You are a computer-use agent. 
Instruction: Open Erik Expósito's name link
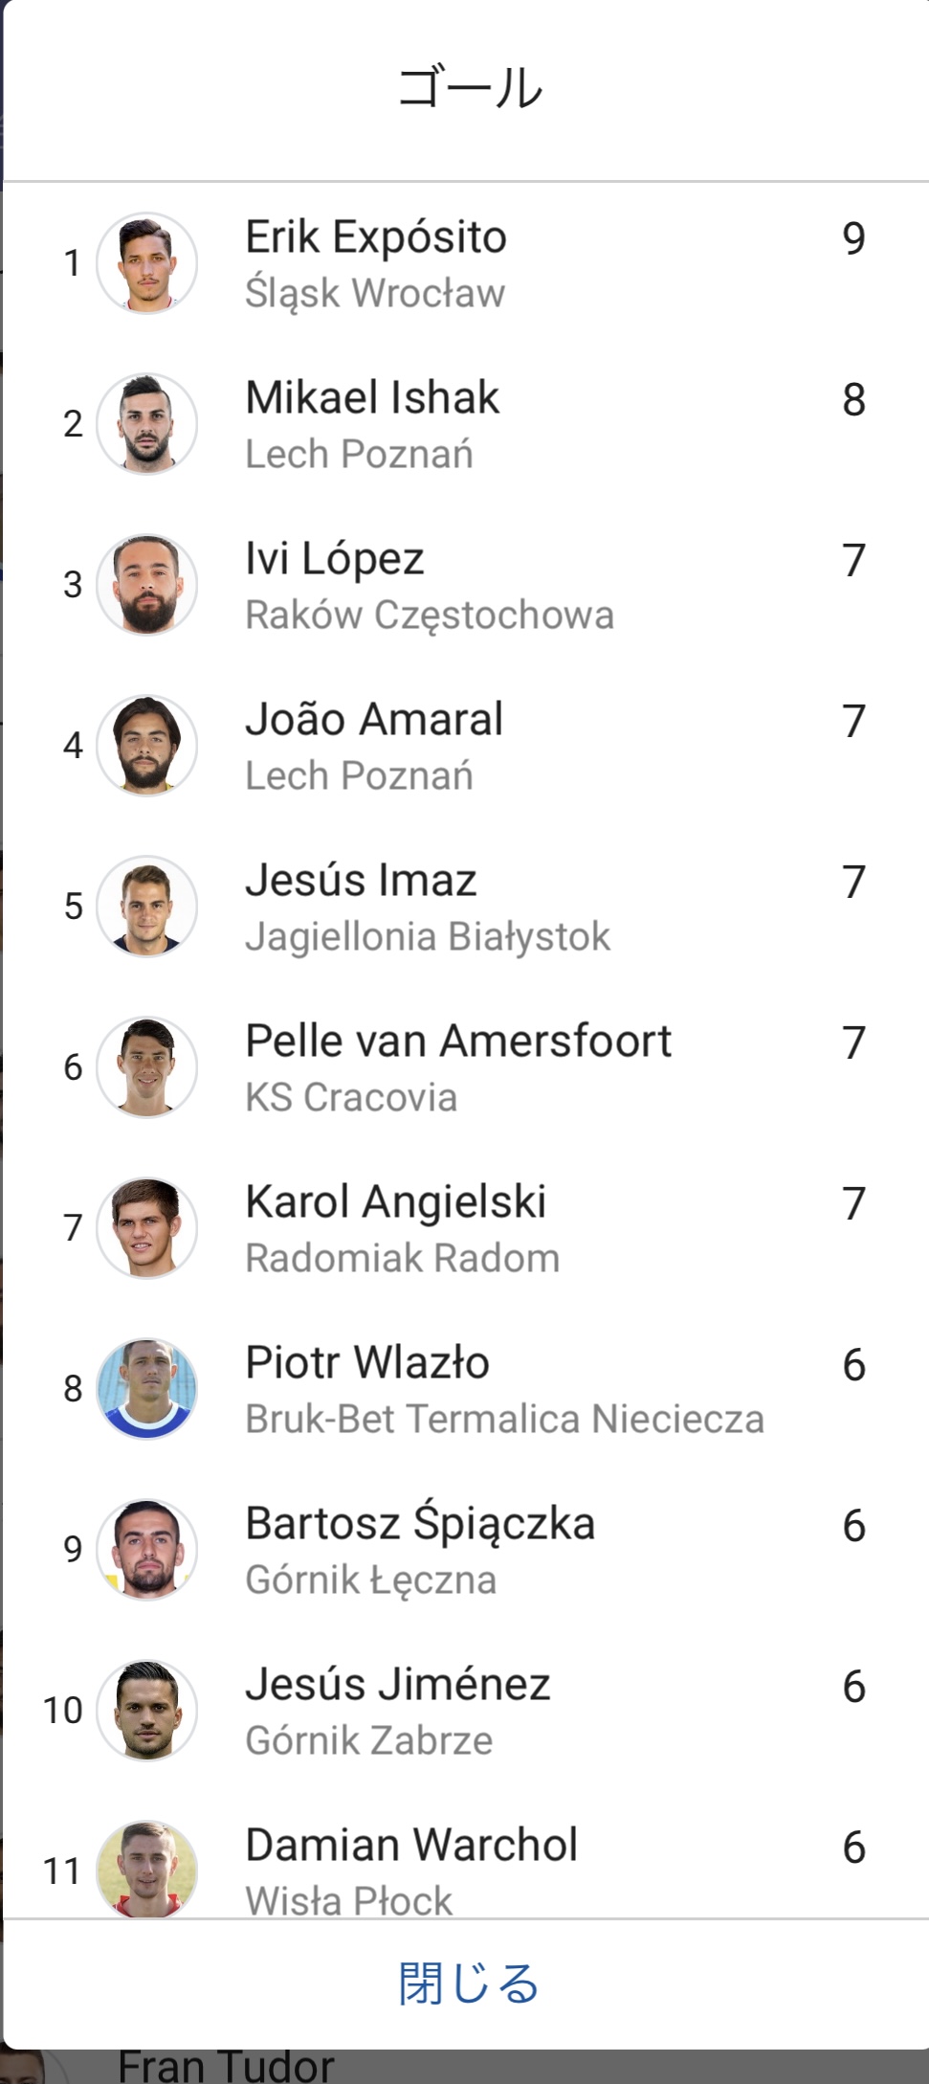tap(376, 237)
